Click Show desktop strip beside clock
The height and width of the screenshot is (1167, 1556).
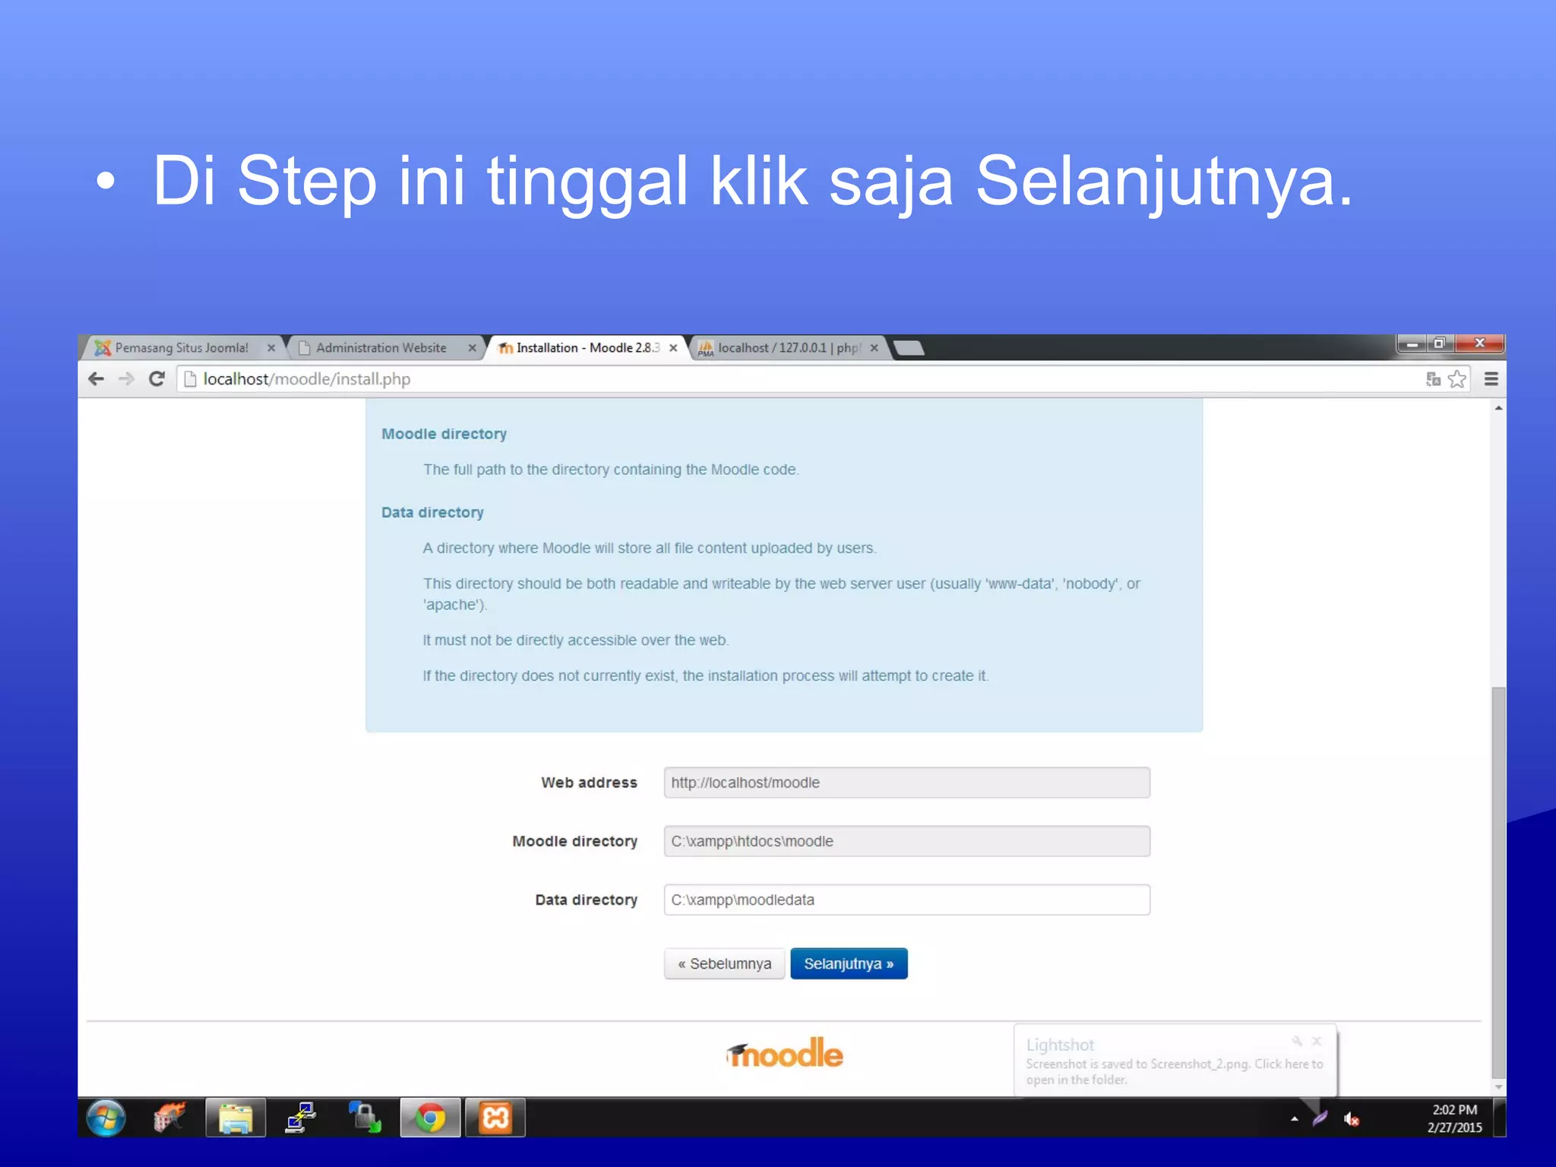[x=1499, y=1118]
